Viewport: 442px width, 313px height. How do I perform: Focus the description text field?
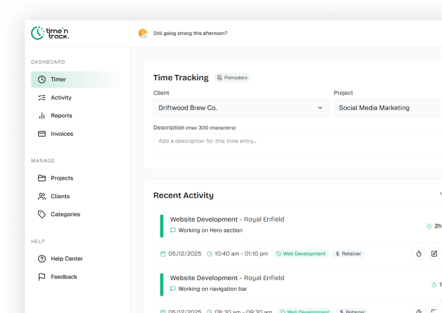pos(298,145)
